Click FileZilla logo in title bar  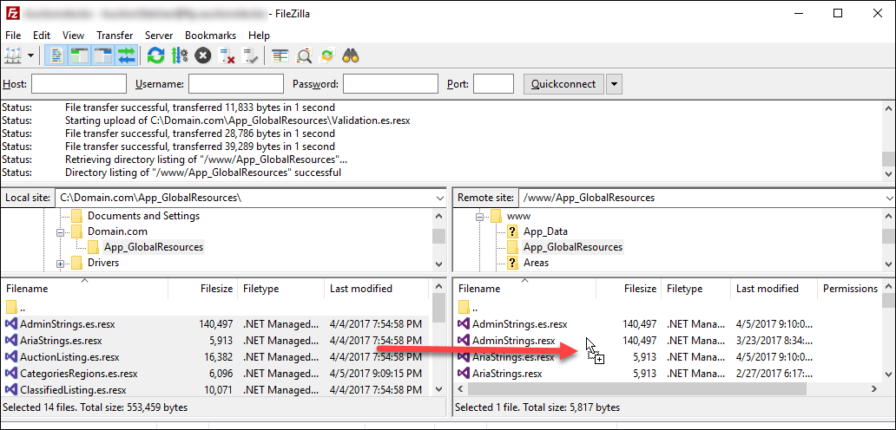(x=10, y=12)
